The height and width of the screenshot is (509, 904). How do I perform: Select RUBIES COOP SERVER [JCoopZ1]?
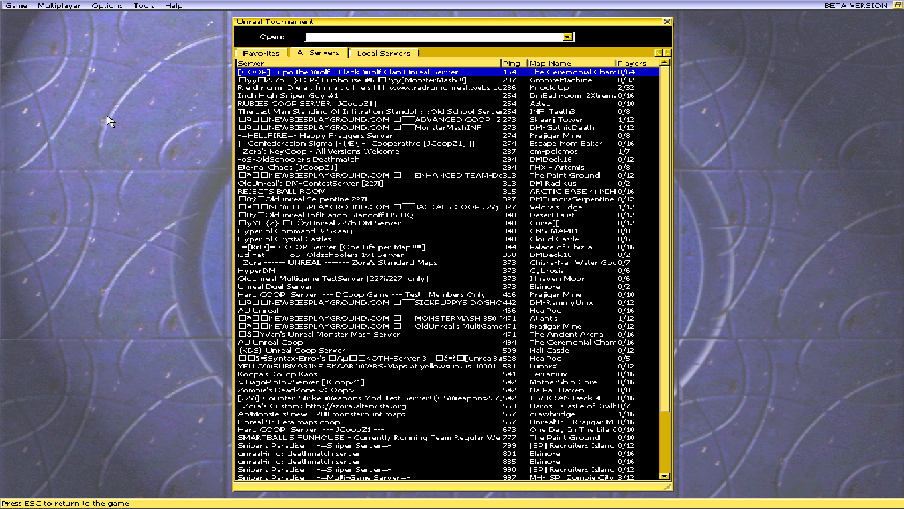pos(448,103)
